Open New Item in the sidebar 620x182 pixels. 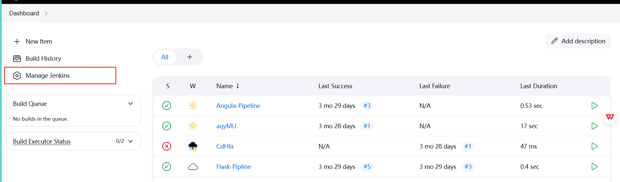[x=39, y=42]
